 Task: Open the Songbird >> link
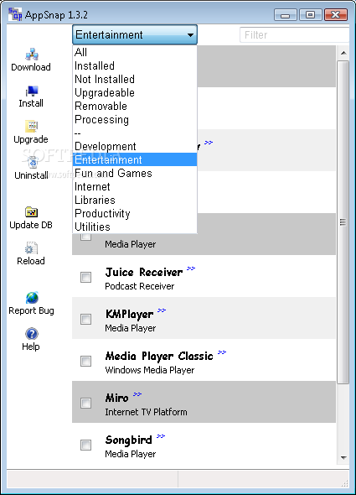tap(161, 436)
